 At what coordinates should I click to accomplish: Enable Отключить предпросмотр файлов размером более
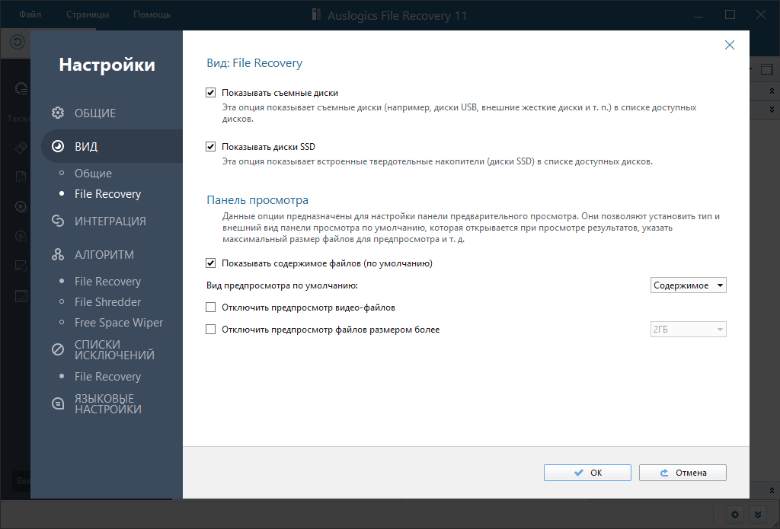(x=210, y=329)
